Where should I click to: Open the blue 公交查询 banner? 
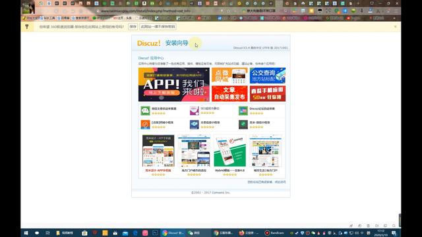click(x=268, y=76)
